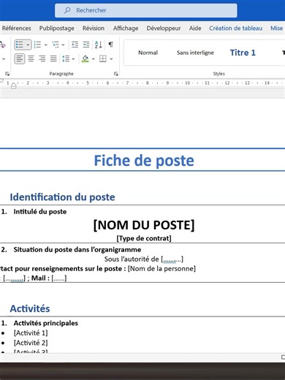Open the shading color dropdown arrow
The height and width of the screenshot is (380, 285).
(93, 58)
